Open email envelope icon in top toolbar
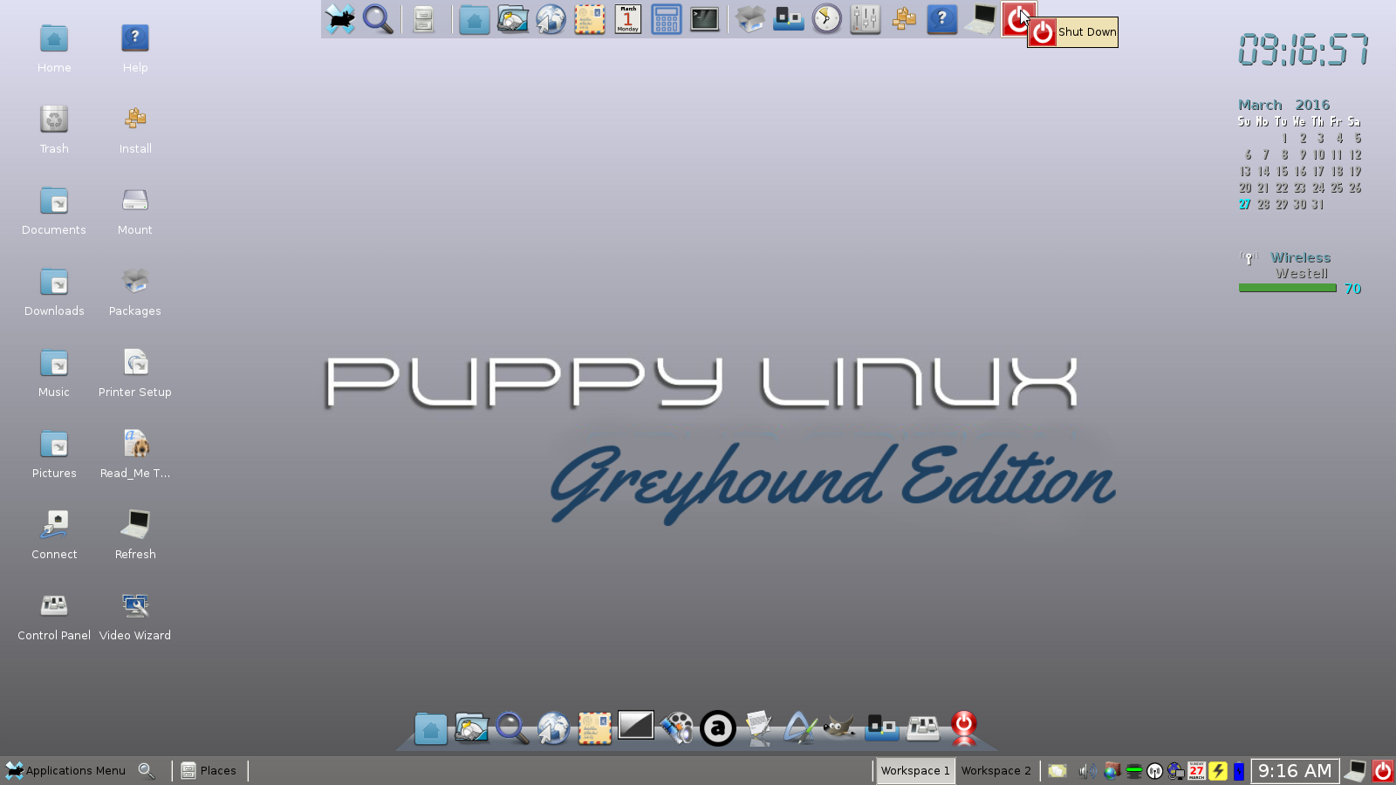The height and width of the screenshot is (785, 1396). pos(589,19)
